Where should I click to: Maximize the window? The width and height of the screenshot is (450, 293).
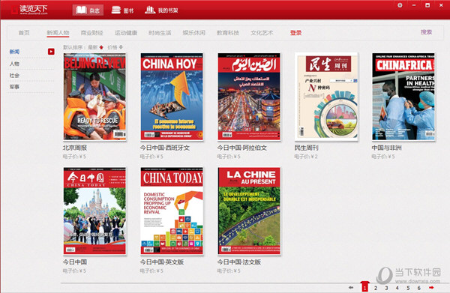(427, 5)
